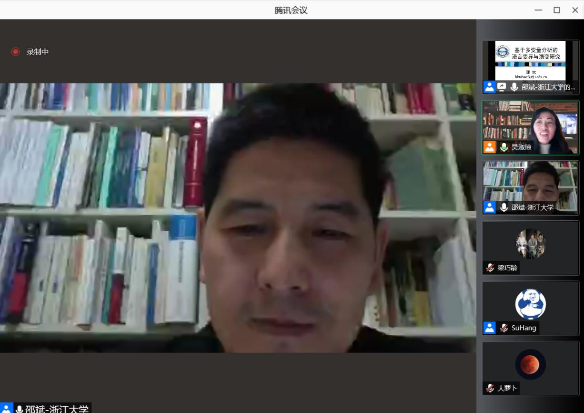This screenshot has width=584, height=413.
Task: Click the blue user icon beside SuHang
Action: click(x=489, y=328)
